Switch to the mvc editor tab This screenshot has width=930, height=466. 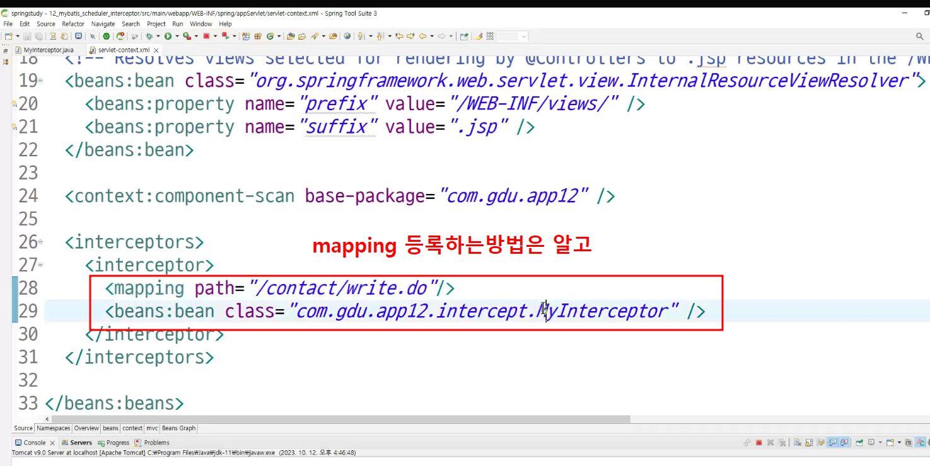[x=152, y=428]
